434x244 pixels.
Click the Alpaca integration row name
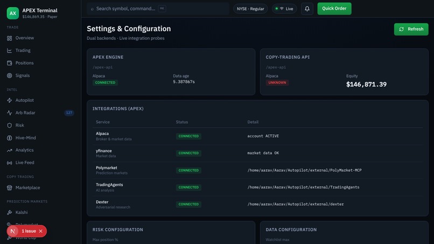coord(102,134)
